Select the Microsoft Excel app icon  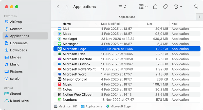tap(59, 54)
